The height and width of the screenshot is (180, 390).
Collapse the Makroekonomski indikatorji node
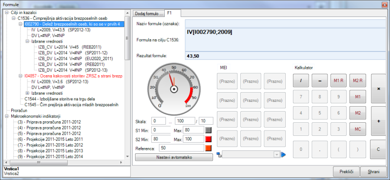(x=7, y=116)
